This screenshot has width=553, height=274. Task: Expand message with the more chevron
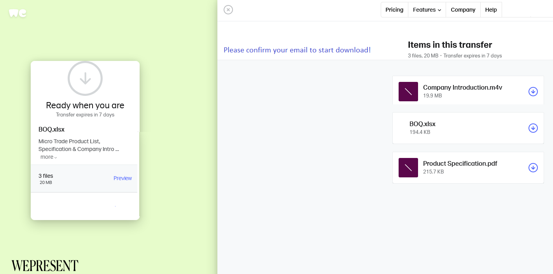click(x=49, y=157)
